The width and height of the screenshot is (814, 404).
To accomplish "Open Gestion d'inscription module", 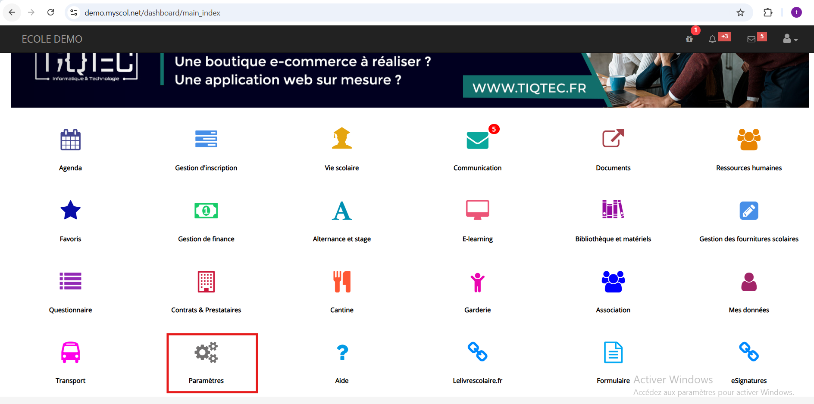I will [x=206, y=140].
